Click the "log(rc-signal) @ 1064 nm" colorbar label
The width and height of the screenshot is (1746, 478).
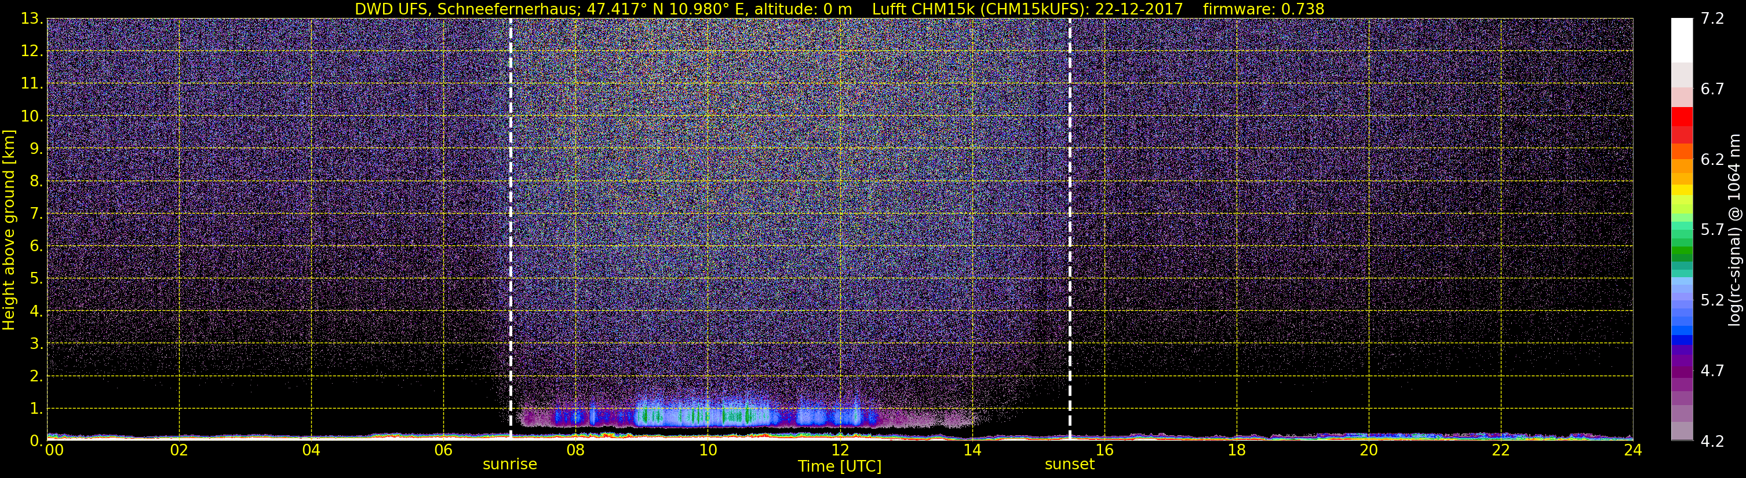(x=1734, y=230)
